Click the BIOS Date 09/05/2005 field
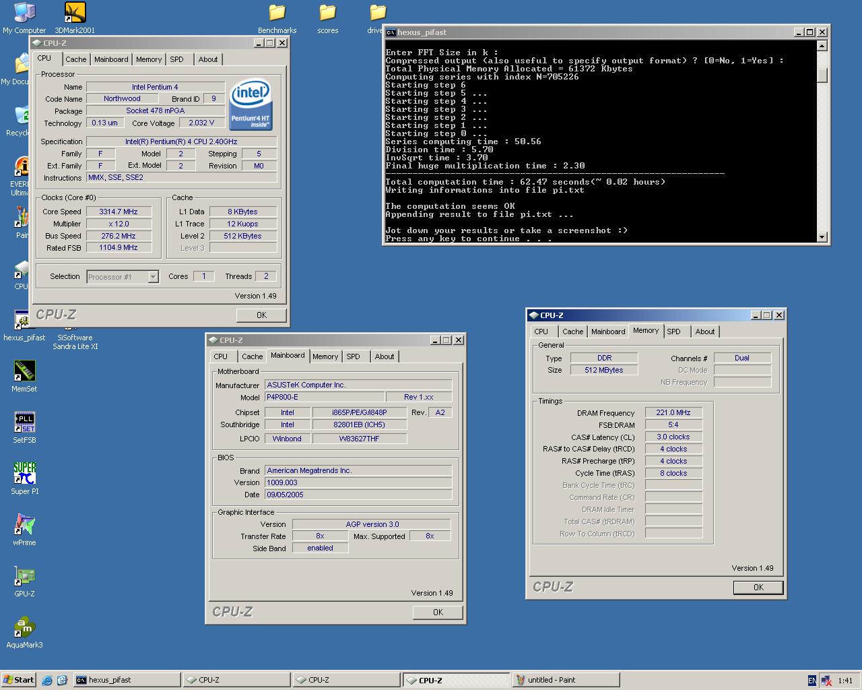This screenshot has height=690, width=862. point(358,495)
